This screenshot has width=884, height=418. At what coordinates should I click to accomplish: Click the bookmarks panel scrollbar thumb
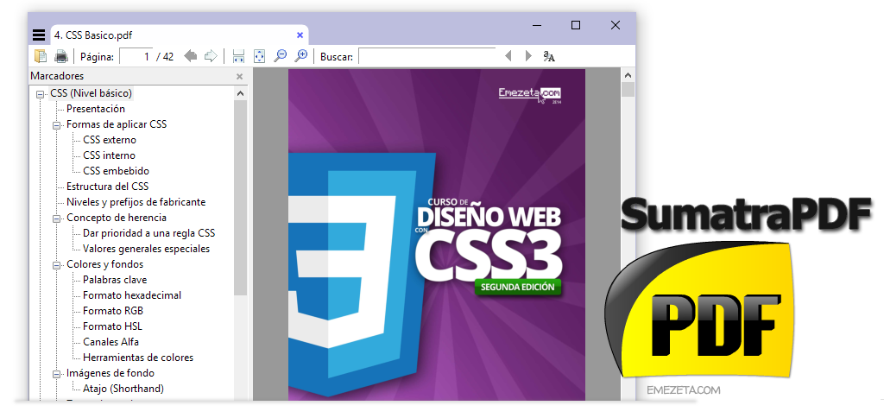[x=241, y=198]
